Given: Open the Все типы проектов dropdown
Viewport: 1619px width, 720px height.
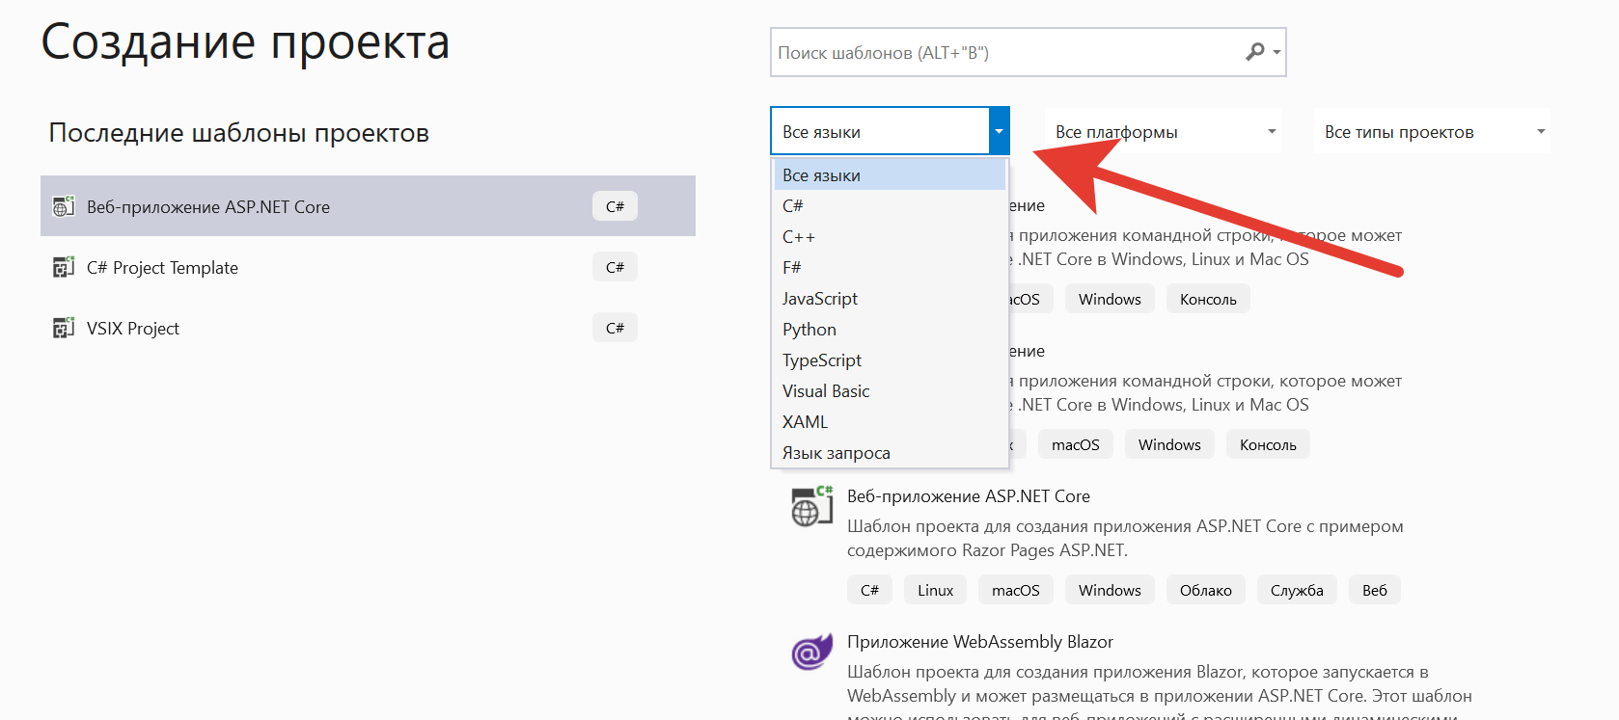Looking at the screenshot, I should (1432, 131).
